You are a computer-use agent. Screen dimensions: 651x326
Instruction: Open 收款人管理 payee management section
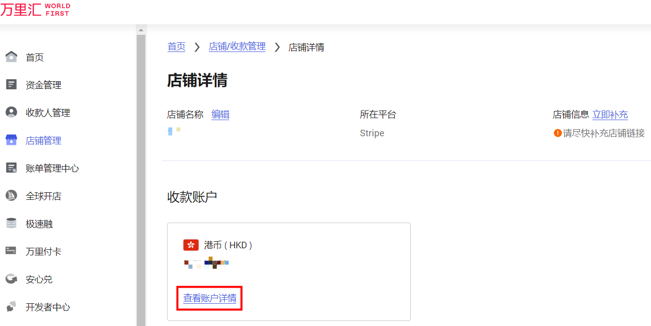click(x=11, y=112)
